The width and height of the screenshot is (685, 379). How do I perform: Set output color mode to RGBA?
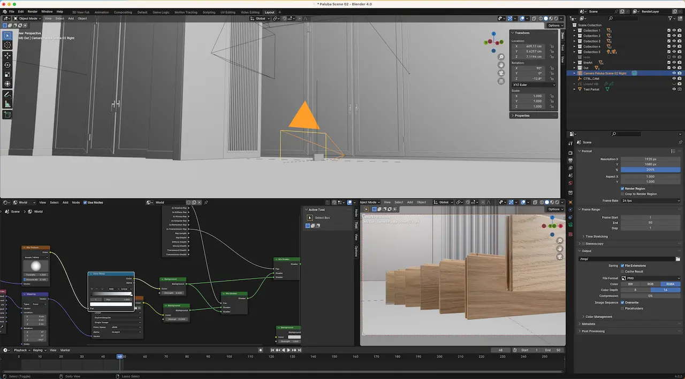[671, 284]
